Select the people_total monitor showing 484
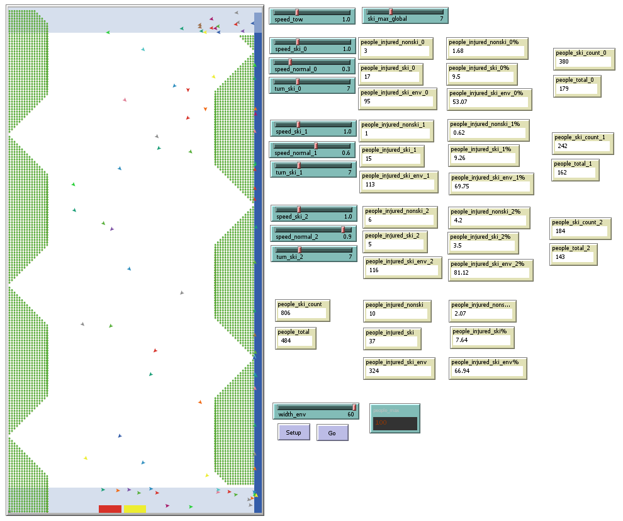Screen dimensions: 623x521 (295, 338)
